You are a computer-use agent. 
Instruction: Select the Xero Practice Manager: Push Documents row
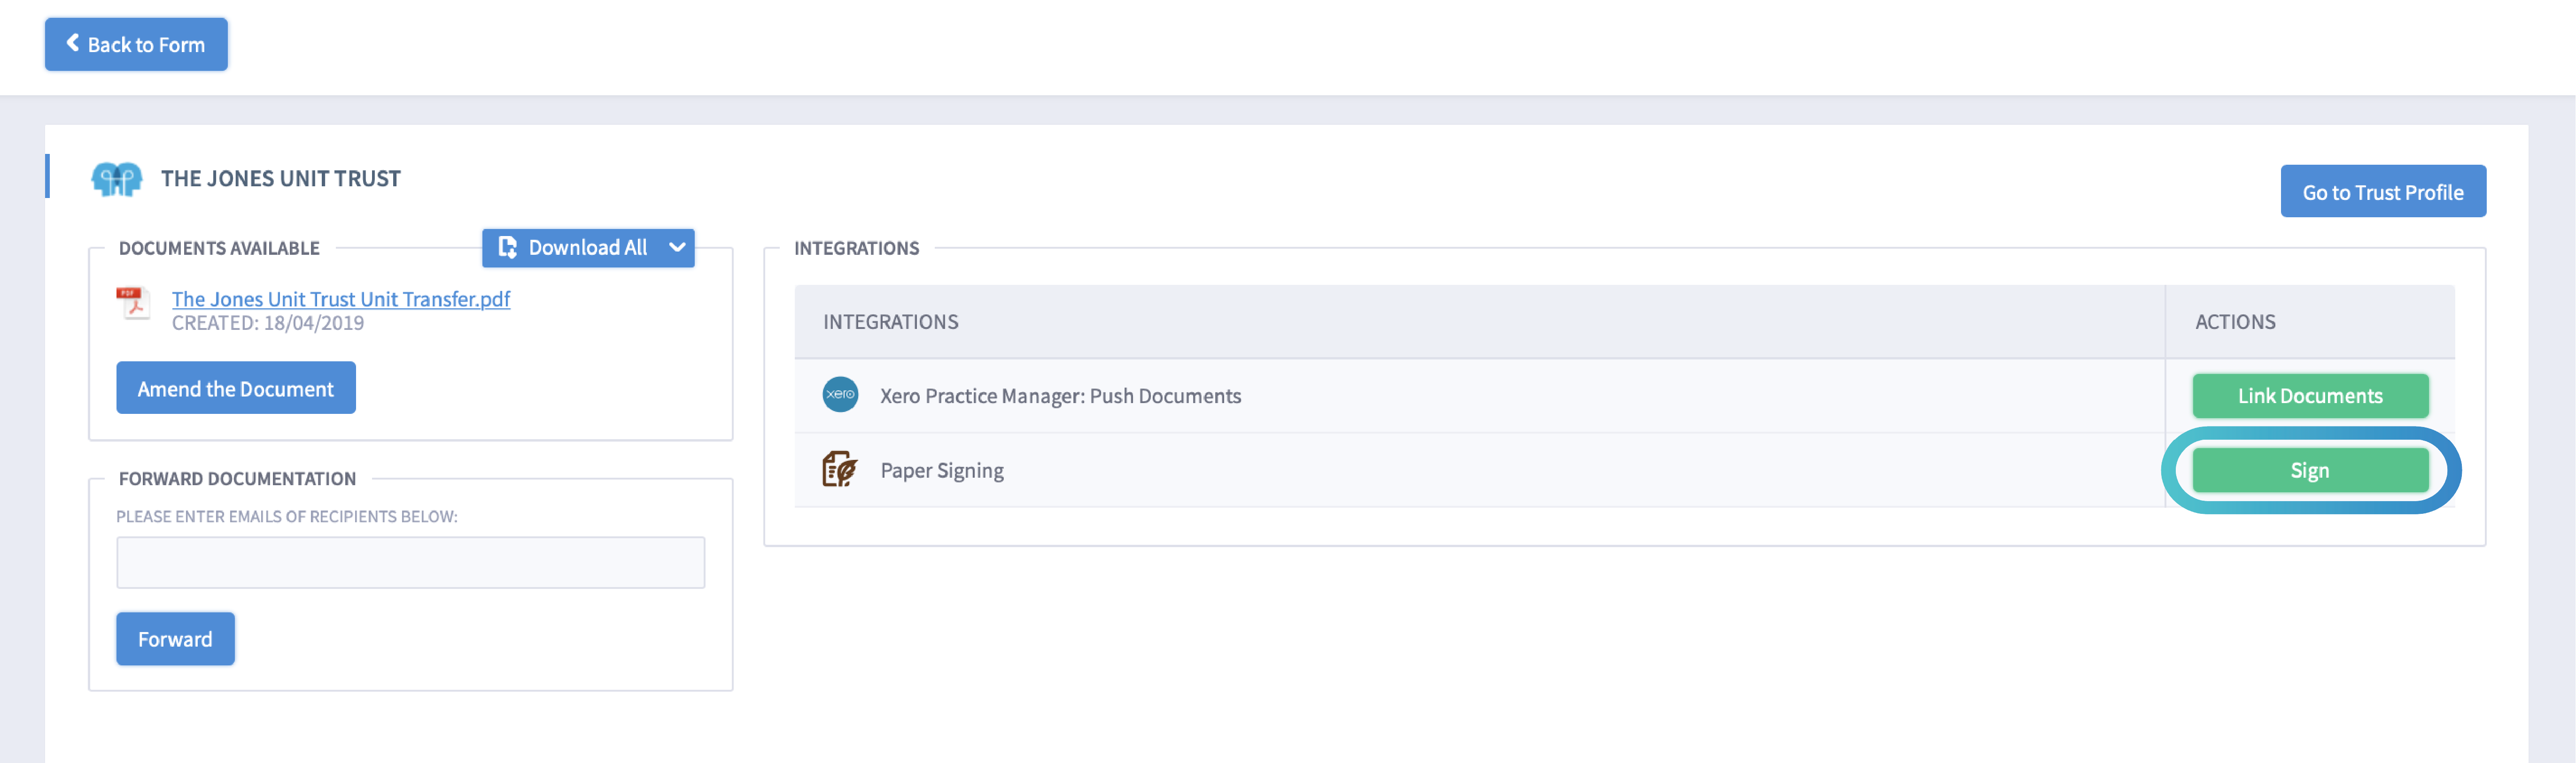coord(1060,396)
